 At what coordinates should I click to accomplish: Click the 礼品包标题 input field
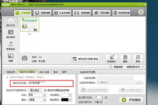click(115, 78)
